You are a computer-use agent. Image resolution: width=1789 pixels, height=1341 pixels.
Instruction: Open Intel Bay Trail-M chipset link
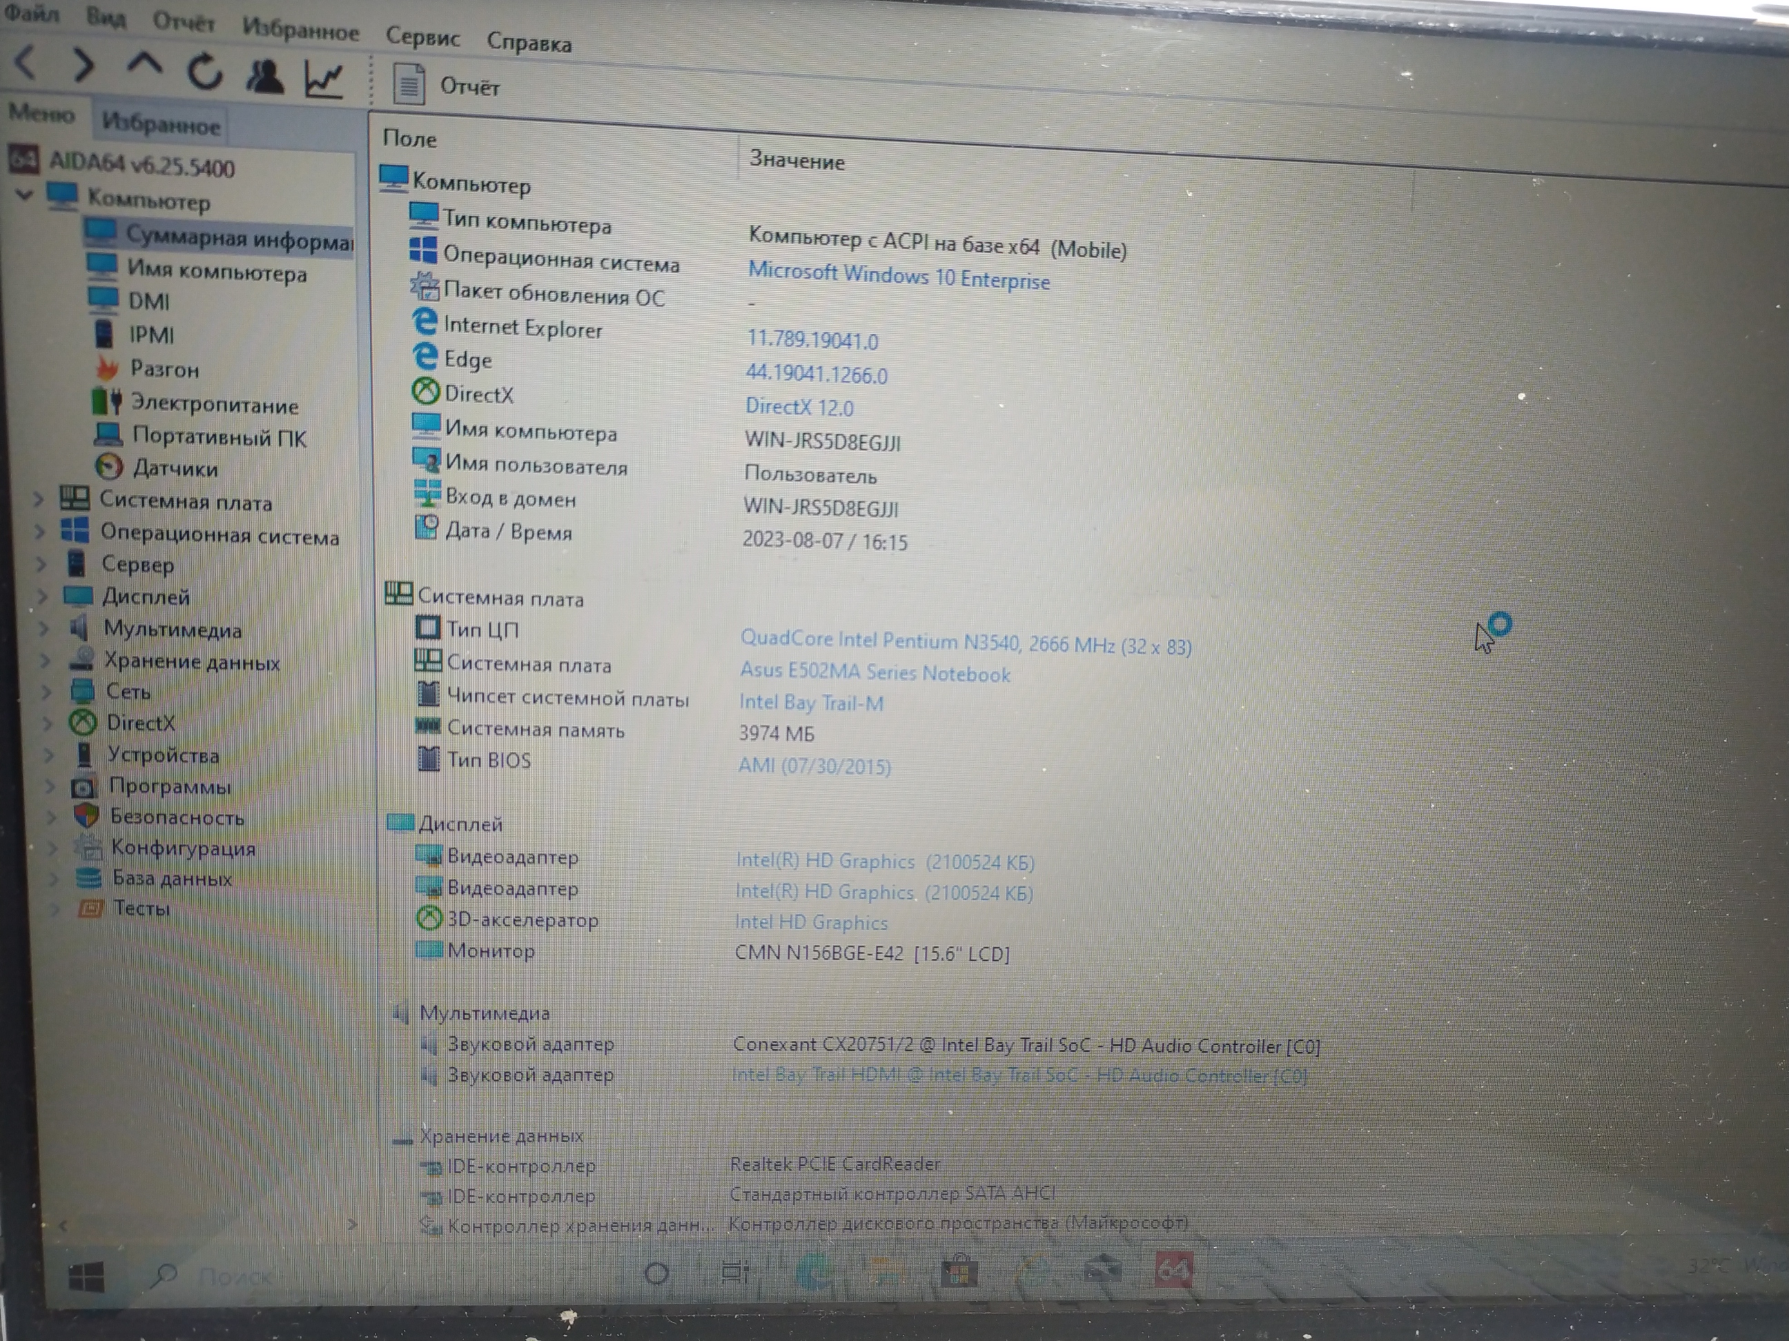click(811, 702)
